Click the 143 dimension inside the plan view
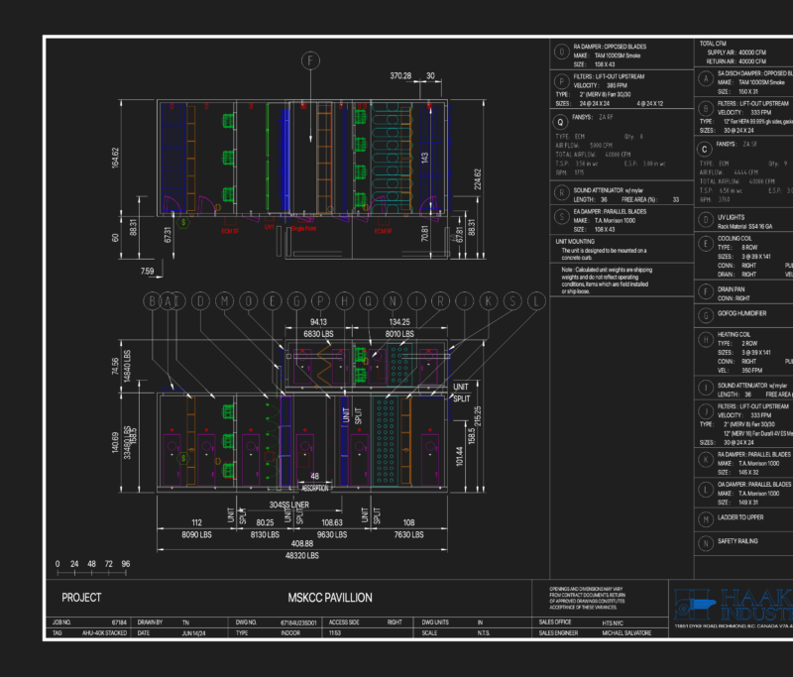The image size is (793, 677). tap(425, 158)
